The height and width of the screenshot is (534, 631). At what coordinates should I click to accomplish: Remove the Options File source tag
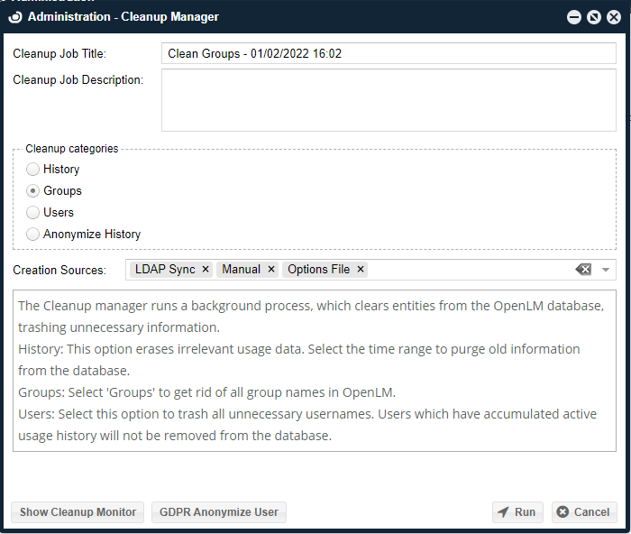pyautogui.click(x=361, y=270)
